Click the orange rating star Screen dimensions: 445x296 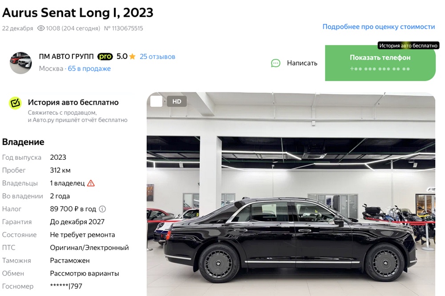click(132, 57)
